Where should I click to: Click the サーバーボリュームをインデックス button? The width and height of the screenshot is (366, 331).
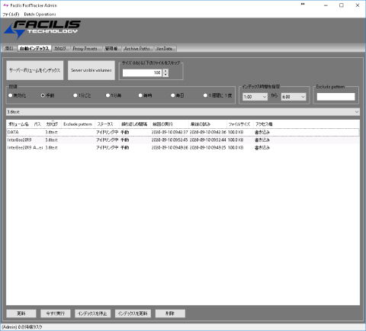pyautogui.click(x=35, y=70)
